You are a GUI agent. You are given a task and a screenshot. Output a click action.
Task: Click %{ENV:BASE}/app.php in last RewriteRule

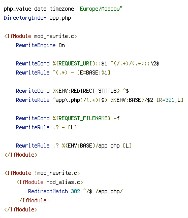coord(90,146)
